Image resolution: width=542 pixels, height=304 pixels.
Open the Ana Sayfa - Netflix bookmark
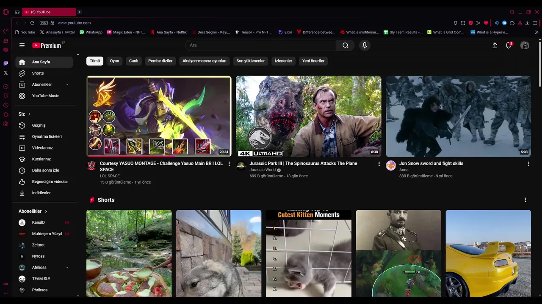tap(168, 32)
